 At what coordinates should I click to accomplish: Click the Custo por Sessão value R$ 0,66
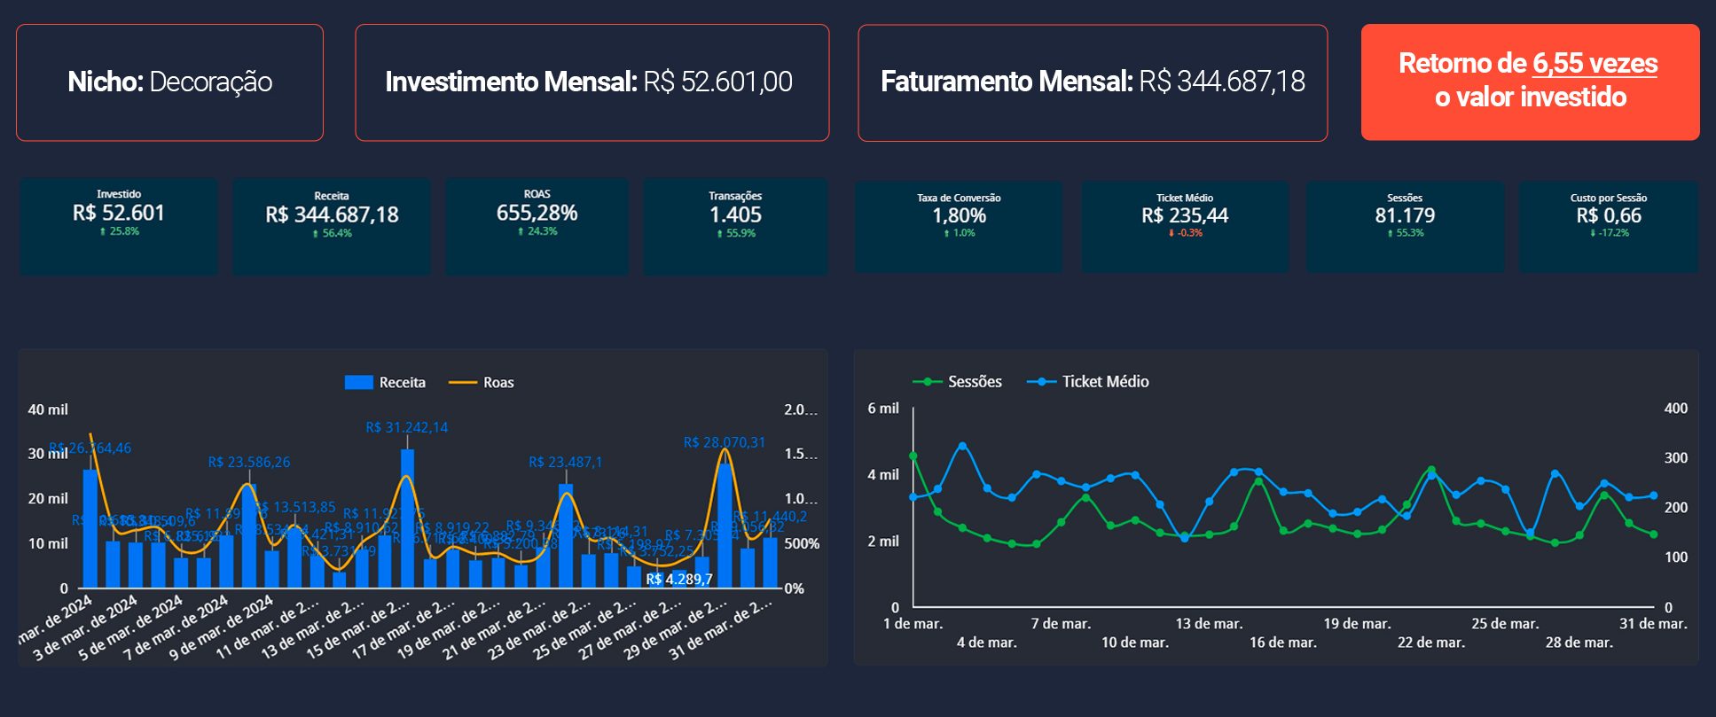[1609, 215]
